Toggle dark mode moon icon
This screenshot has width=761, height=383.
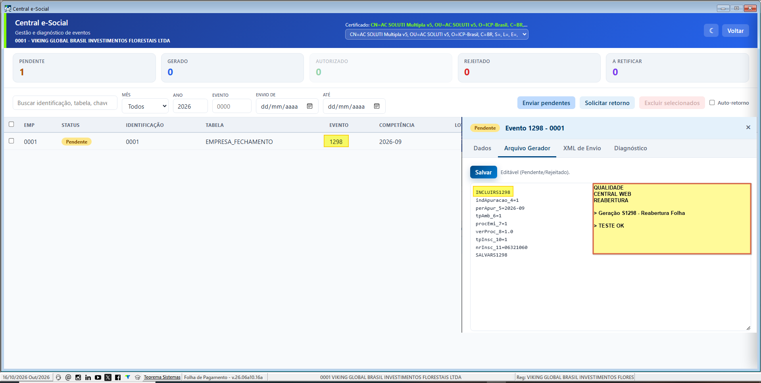pyautogui.click(x=711, y=31)
